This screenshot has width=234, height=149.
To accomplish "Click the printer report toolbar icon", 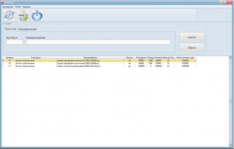I will coord(23,15).
